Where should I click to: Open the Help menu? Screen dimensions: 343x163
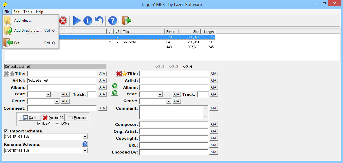point(40,12)
